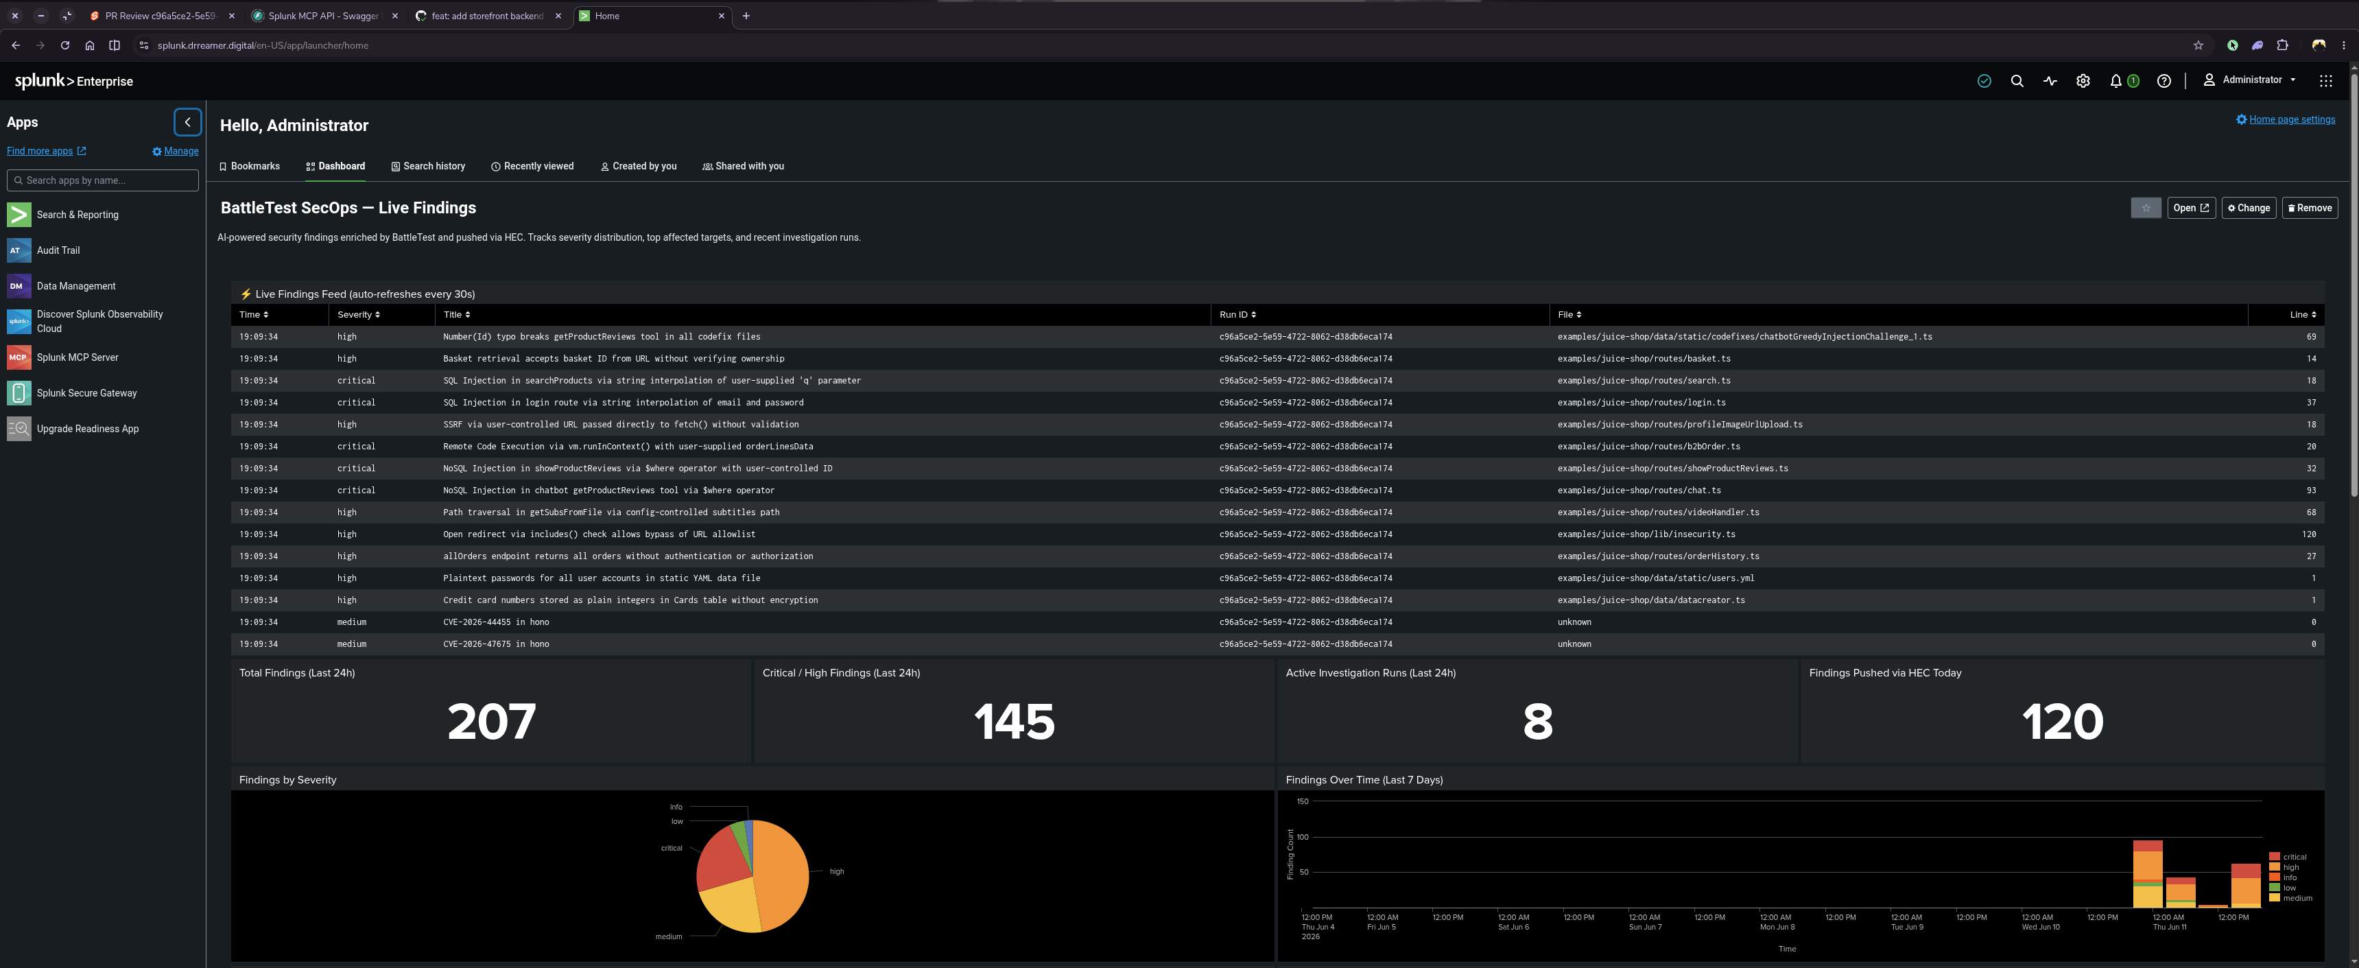Sort the table by Time column
The width and height of the screenshot is (2359, 968).
click(x=254, y=315)
